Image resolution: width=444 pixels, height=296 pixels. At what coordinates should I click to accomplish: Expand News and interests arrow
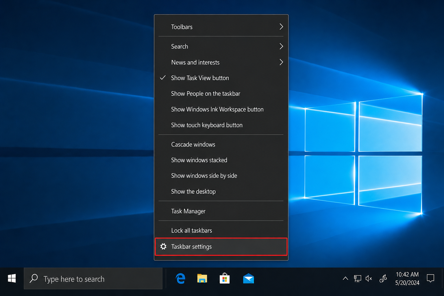pyautogui.click(x=281, y=62)
